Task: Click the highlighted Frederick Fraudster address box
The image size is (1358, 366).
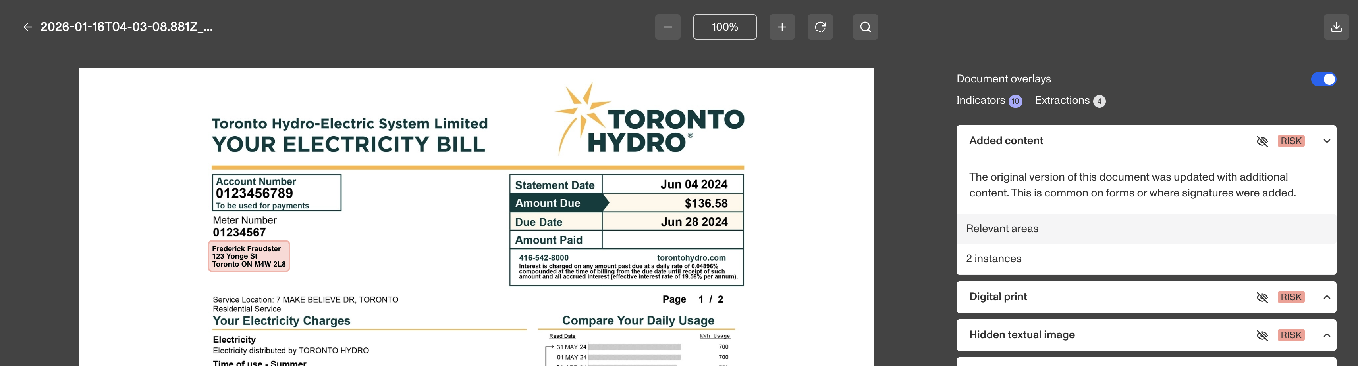Action: pyautogui.click(x=249, y=256)
